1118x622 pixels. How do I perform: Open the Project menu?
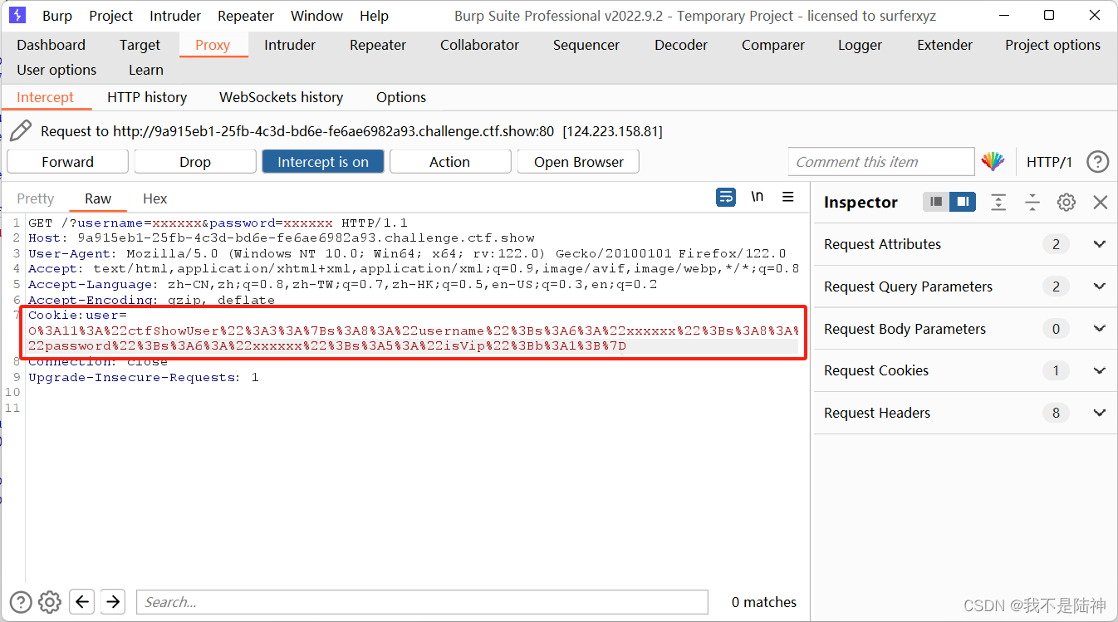[110, 16]
